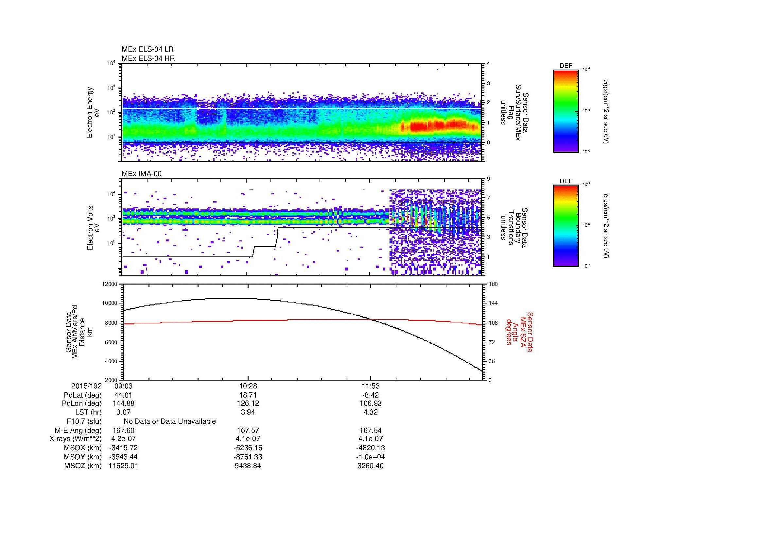Click the 'Sun/Surface/MEx Flag' right axis label
765x540 pixels.
(x=515, y=112)
